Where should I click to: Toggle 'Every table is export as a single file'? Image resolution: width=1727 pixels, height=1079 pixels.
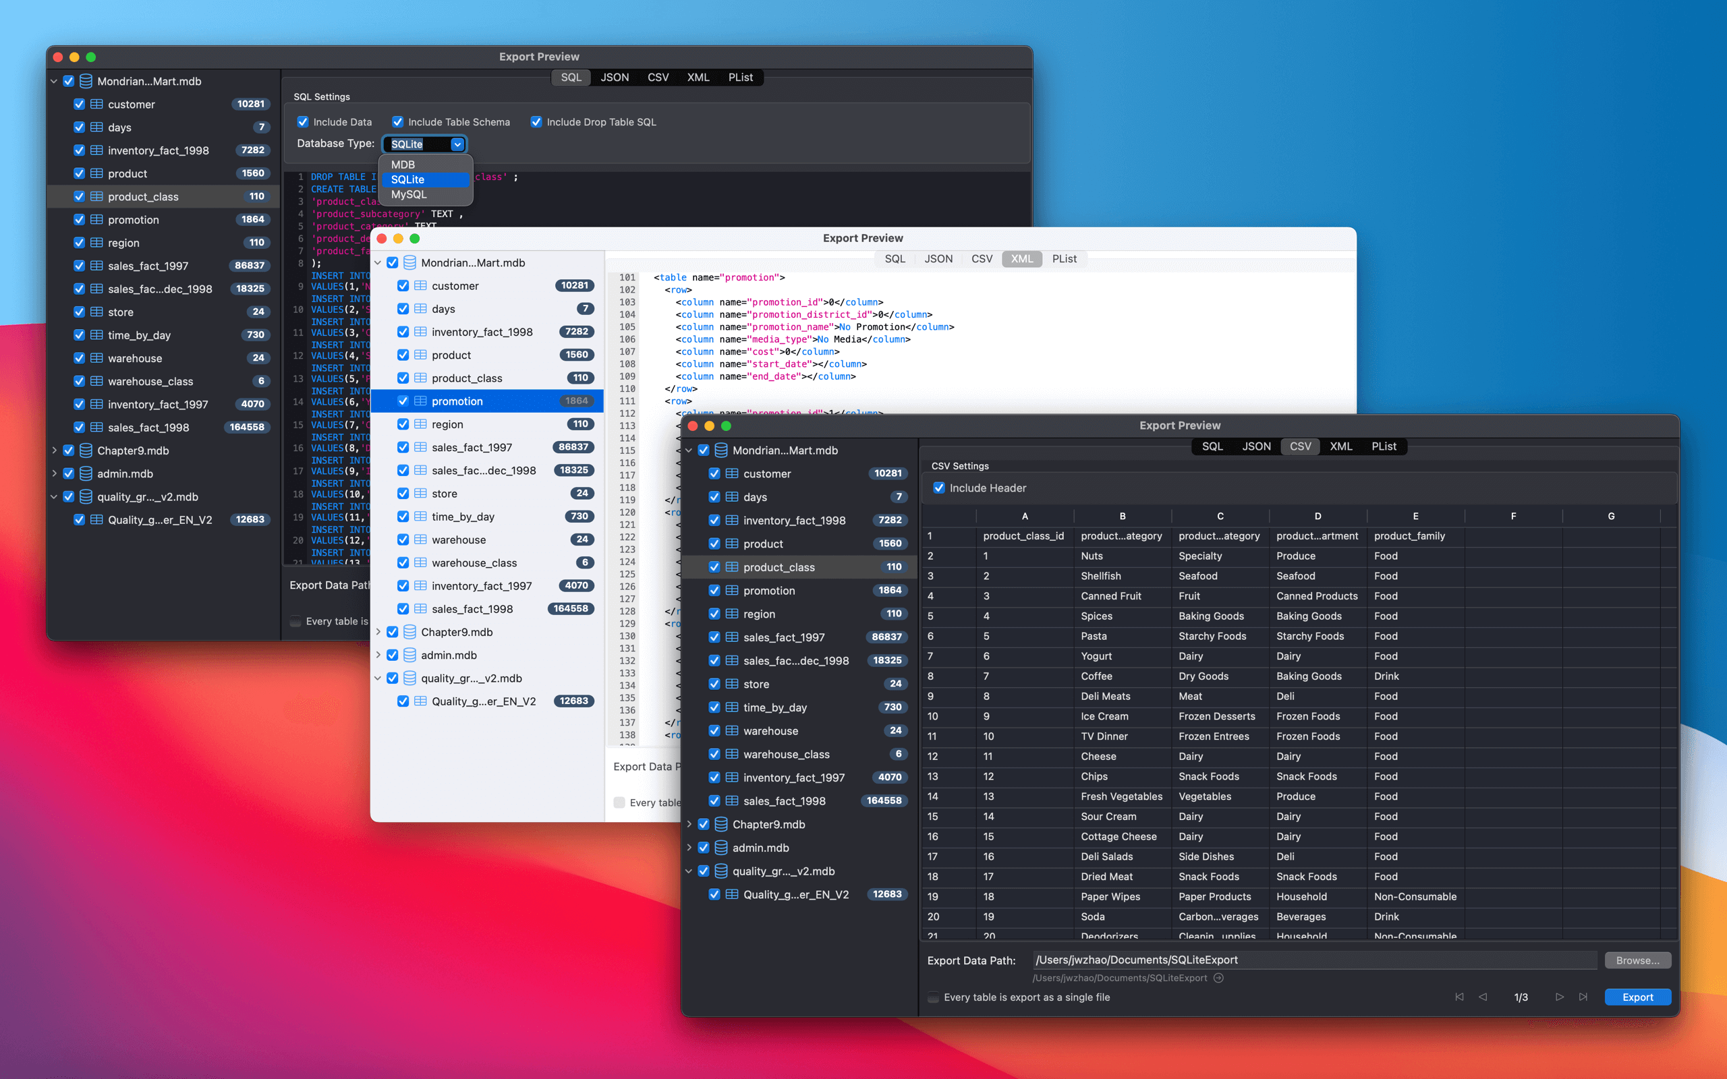click(934, 997)
